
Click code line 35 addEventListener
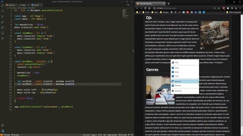pyautogui.click(x=44, y=107)
